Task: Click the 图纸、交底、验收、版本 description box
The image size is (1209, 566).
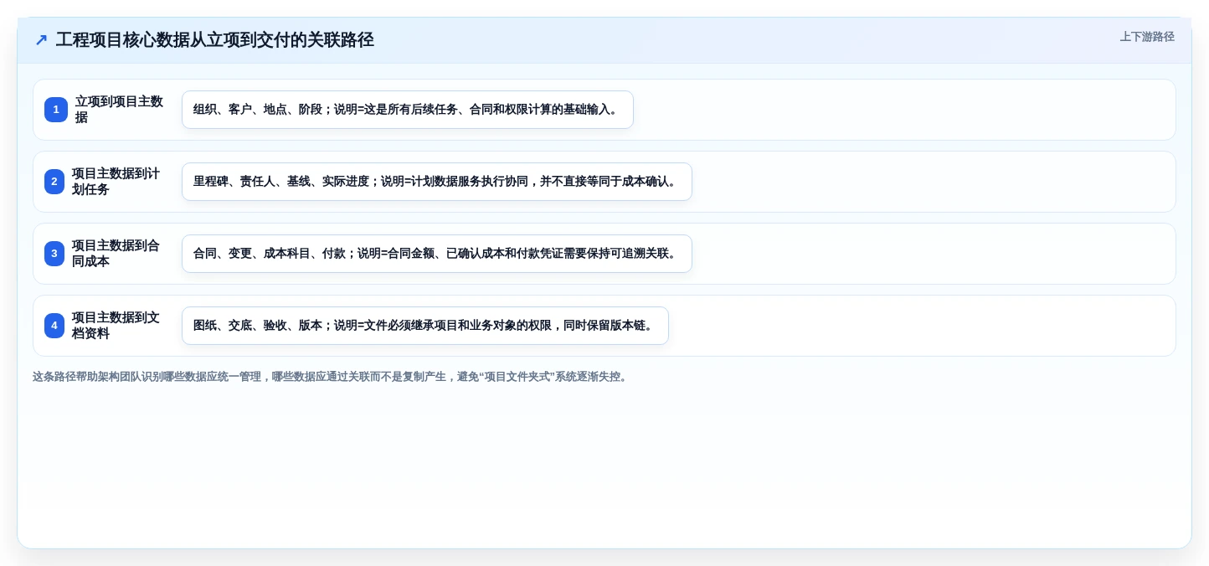Action: [x=425, y=326]
